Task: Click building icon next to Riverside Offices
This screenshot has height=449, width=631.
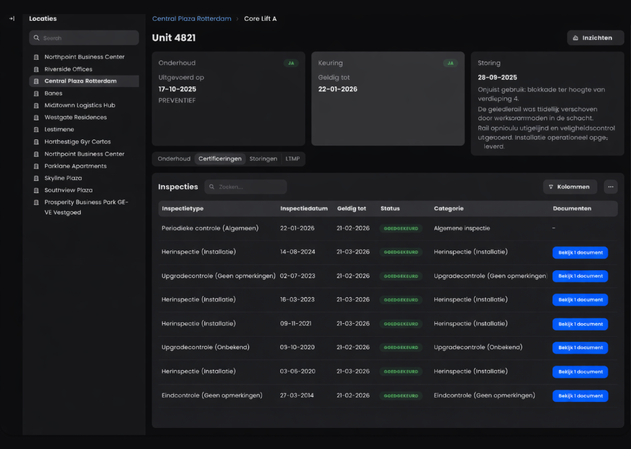Action: (x=37, y=69)
